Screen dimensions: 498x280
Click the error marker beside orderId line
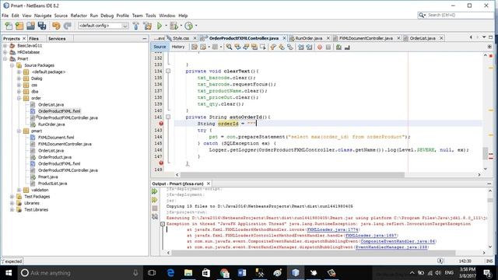point(161,124)
